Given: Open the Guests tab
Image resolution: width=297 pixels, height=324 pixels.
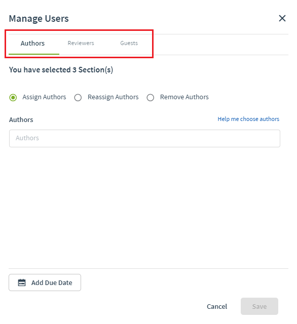Looking at the screenshot, I should tap(129, 43).
